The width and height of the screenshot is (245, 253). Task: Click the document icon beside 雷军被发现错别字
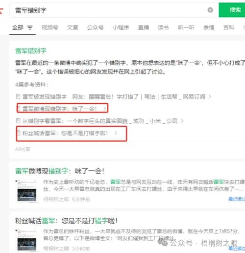coord(18,96)
